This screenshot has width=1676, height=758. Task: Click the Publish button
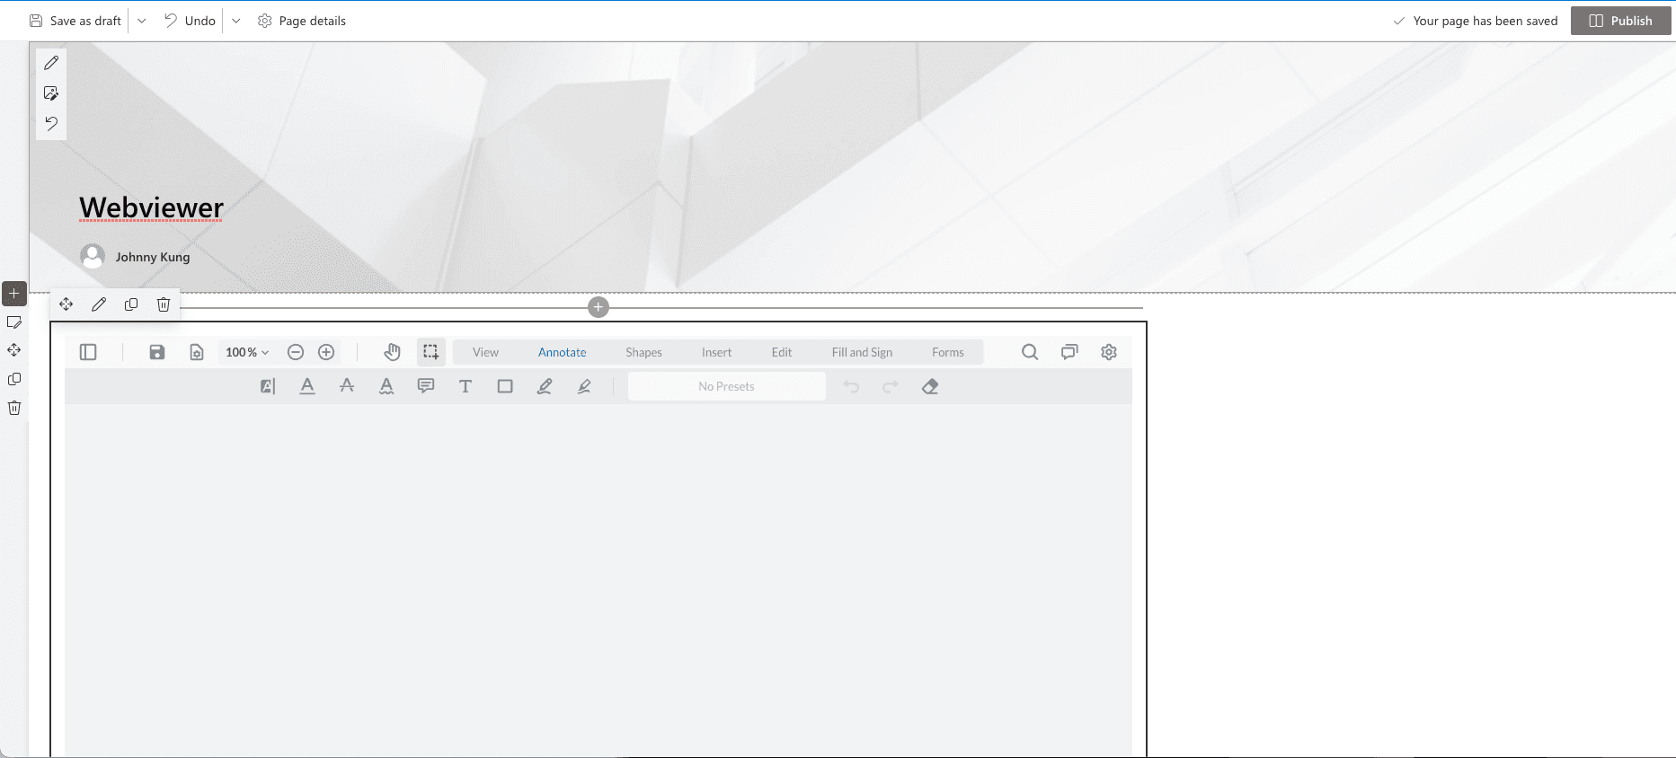1620,21
